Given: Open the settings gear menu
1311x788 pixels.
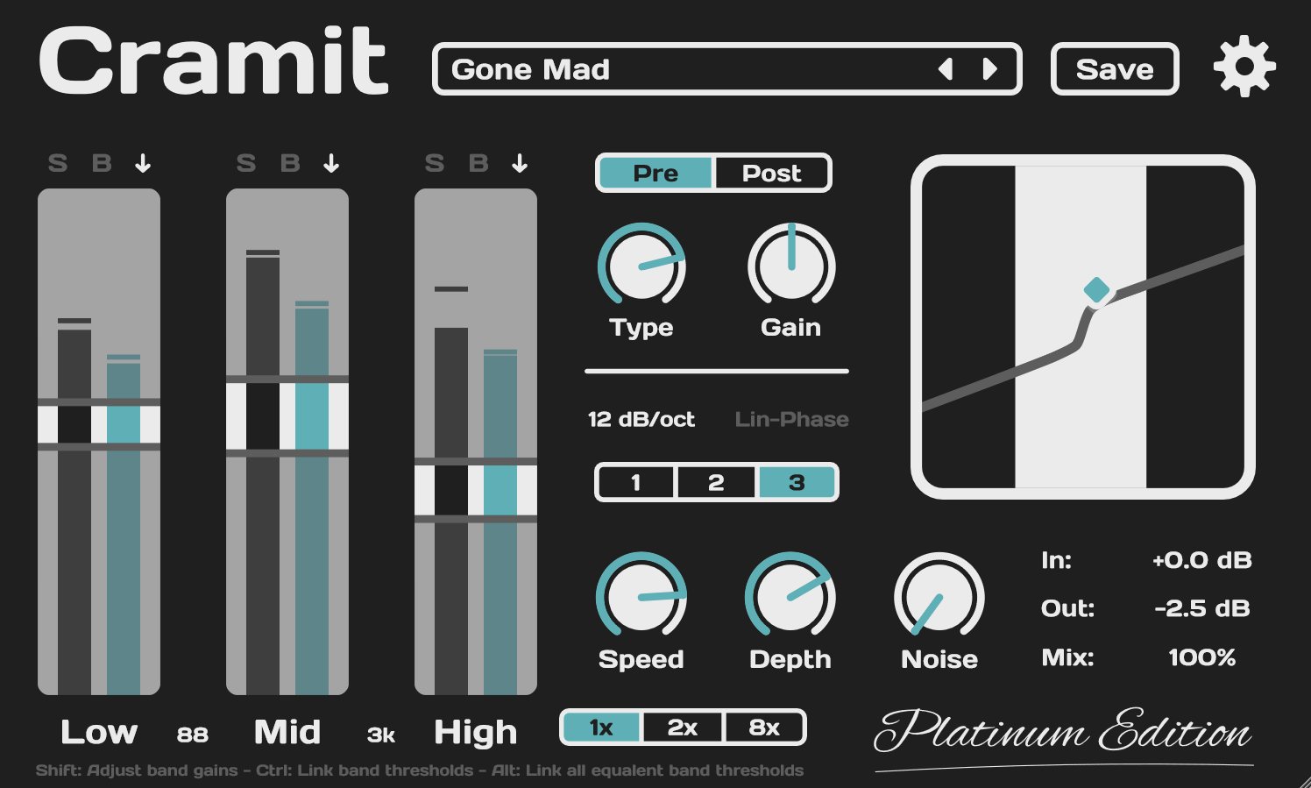Looking at the screenshot, I should pyautogui.click(x=1243, y=67).
